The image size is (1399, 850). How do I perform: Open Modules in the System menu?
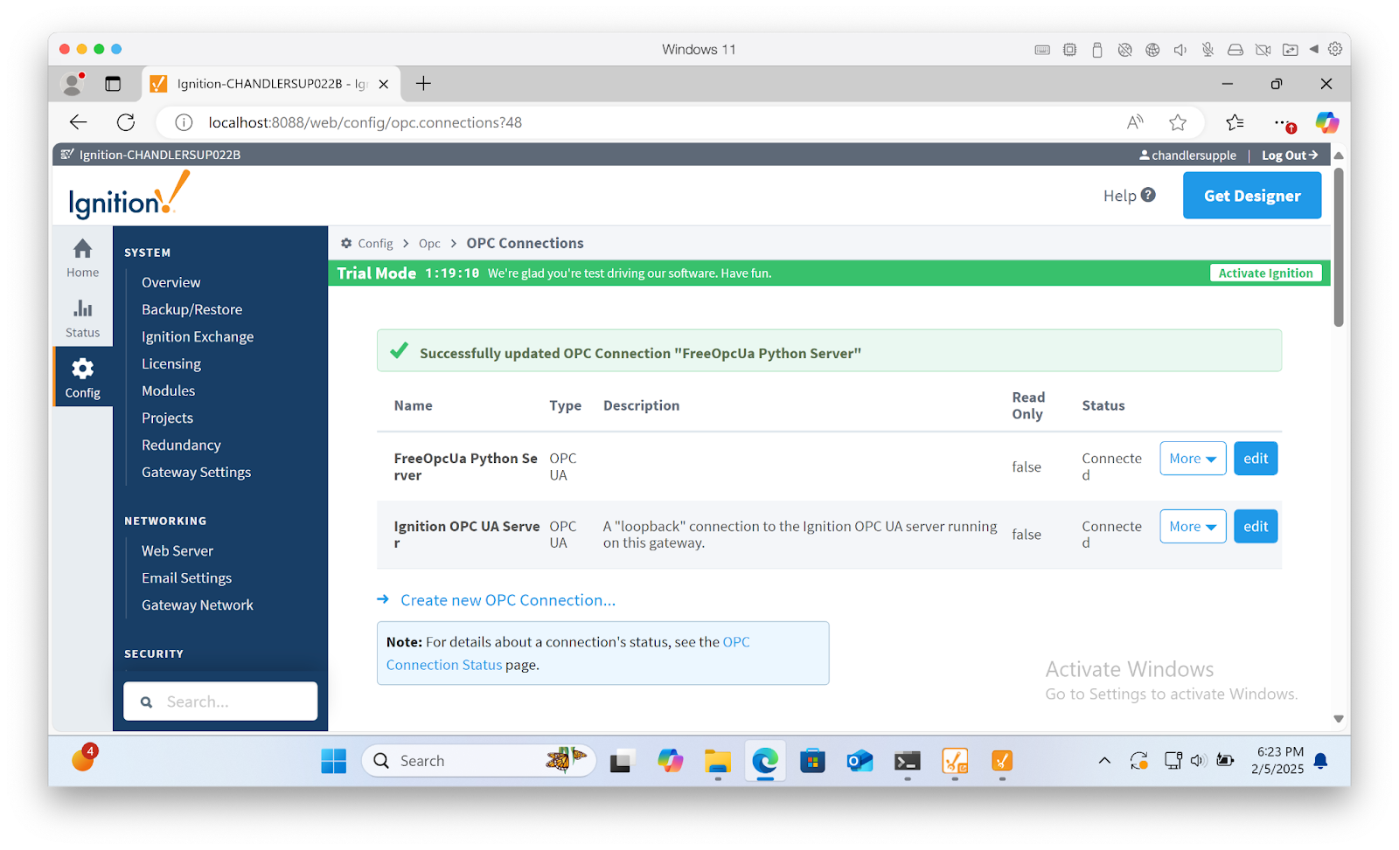click(x=168, y=390)
